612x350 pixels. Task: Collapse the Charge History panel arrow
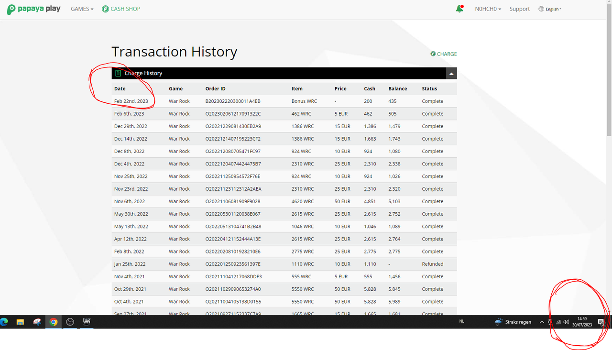451,74
